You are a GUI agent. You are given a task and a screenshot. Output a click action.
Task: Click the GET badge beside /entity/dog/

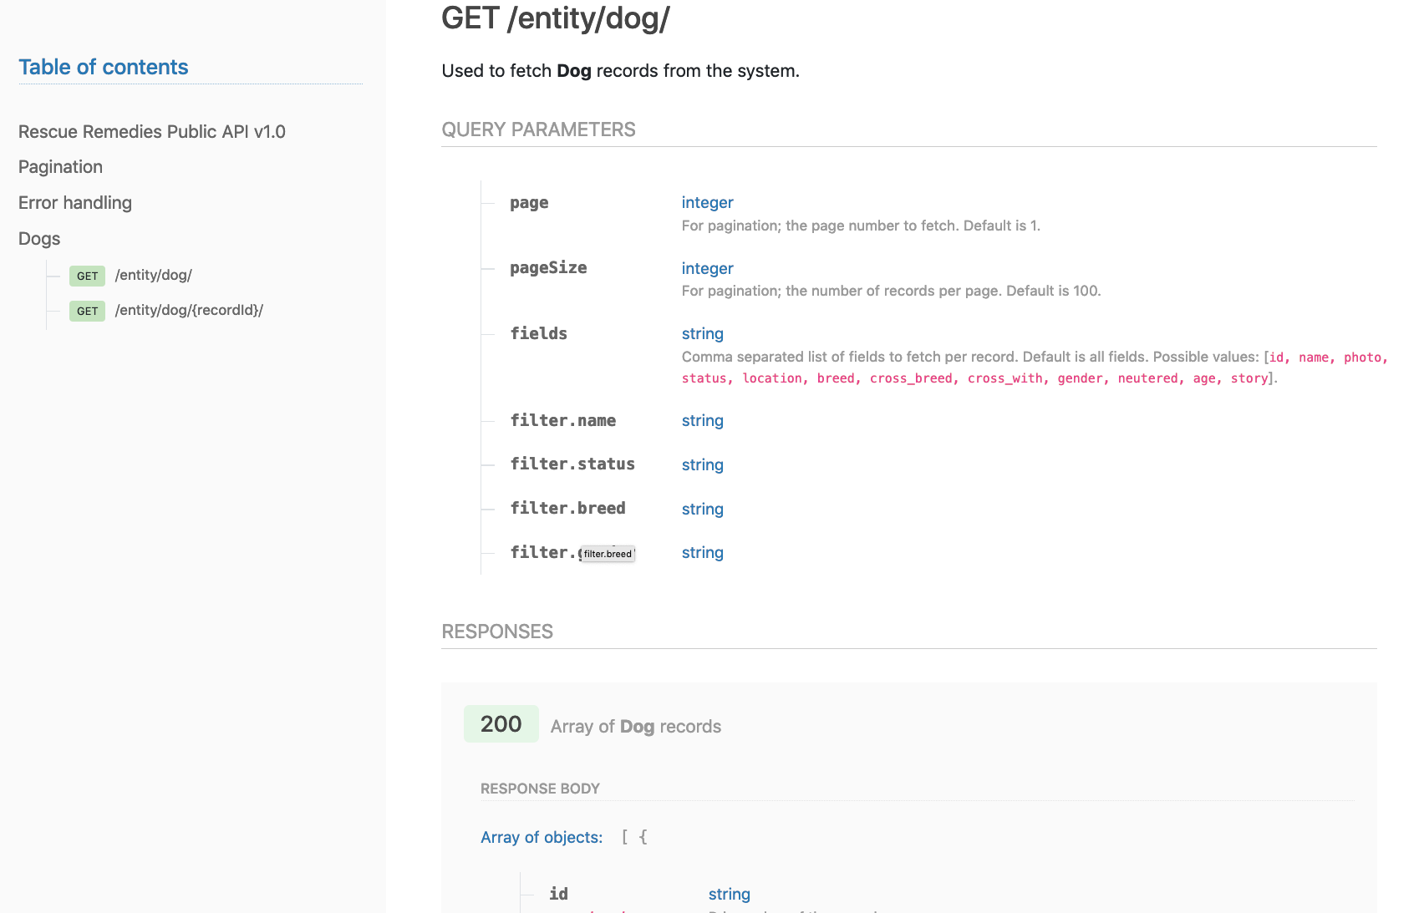pyautogui.click(x=87, y=276)
